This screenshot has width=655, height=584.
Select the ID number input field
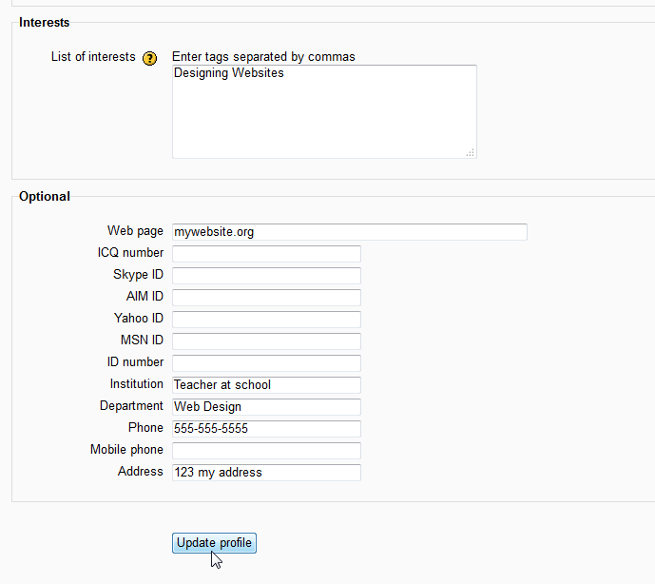(266, 363)
